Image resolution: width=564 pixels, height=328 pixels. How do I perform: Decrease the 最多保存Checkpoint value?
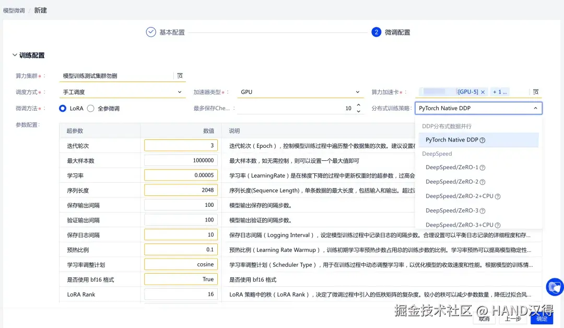pyautogui.click(x=358, y=111)
